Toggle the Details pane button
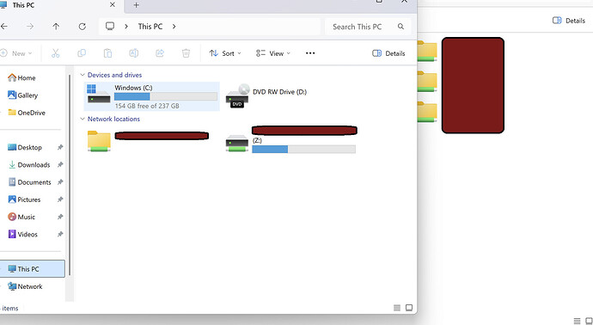 [388, 53]
